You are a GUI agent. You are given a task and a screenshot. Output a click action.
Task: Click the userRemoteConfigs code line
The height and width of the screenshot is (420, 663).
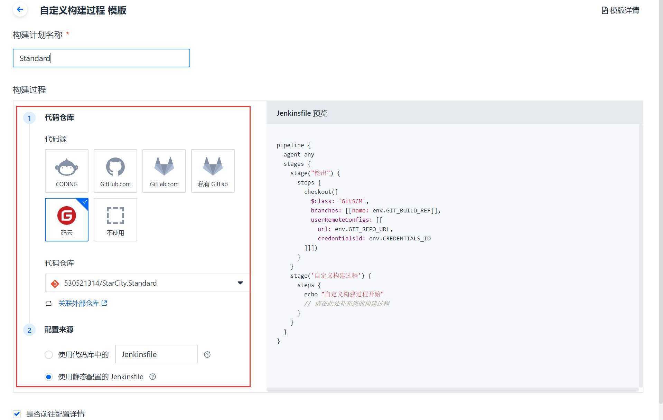(347, 220)
